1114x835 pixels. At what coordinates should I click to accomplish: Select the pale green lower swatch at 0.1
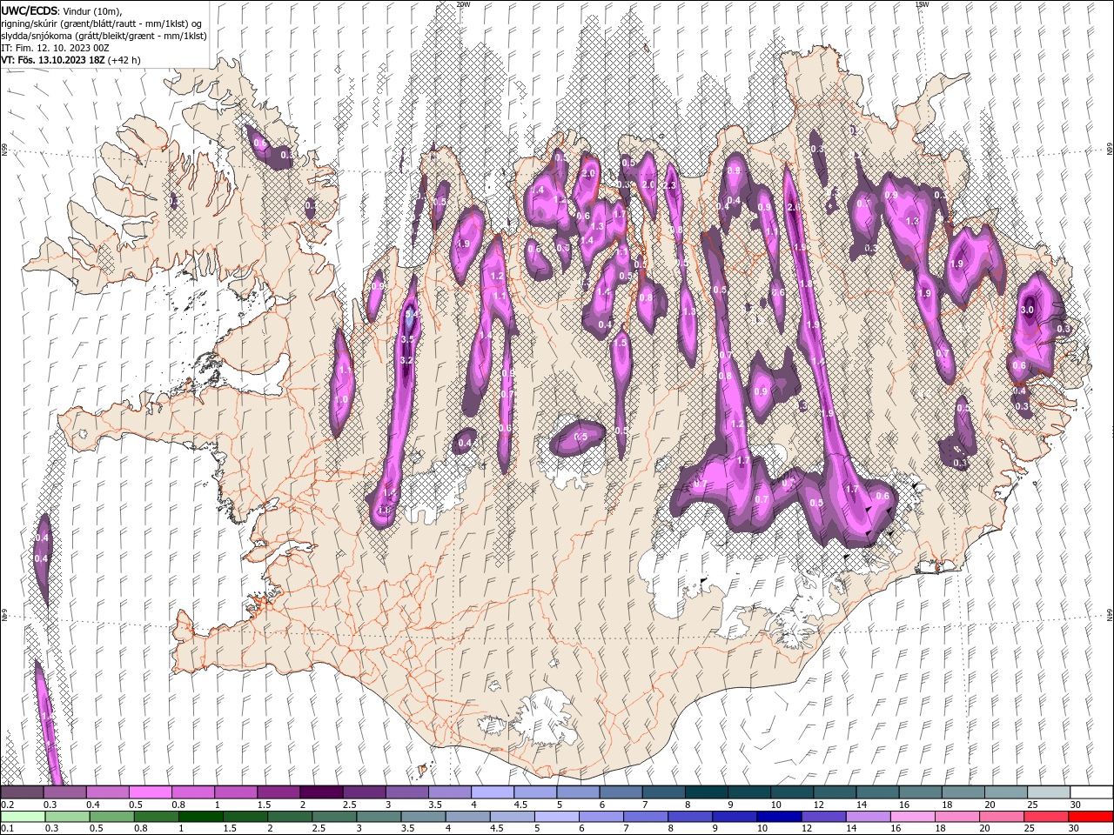click(23, 817)
